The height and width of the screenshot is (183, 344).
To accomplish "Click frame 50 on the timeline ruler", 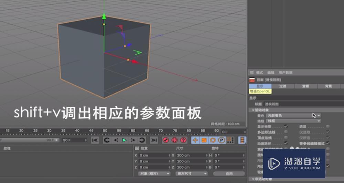I will click(x=105, y=131).
